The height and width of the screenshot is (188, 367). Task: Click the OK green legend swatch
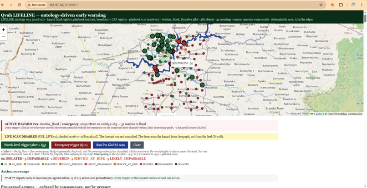coord(2,164)
